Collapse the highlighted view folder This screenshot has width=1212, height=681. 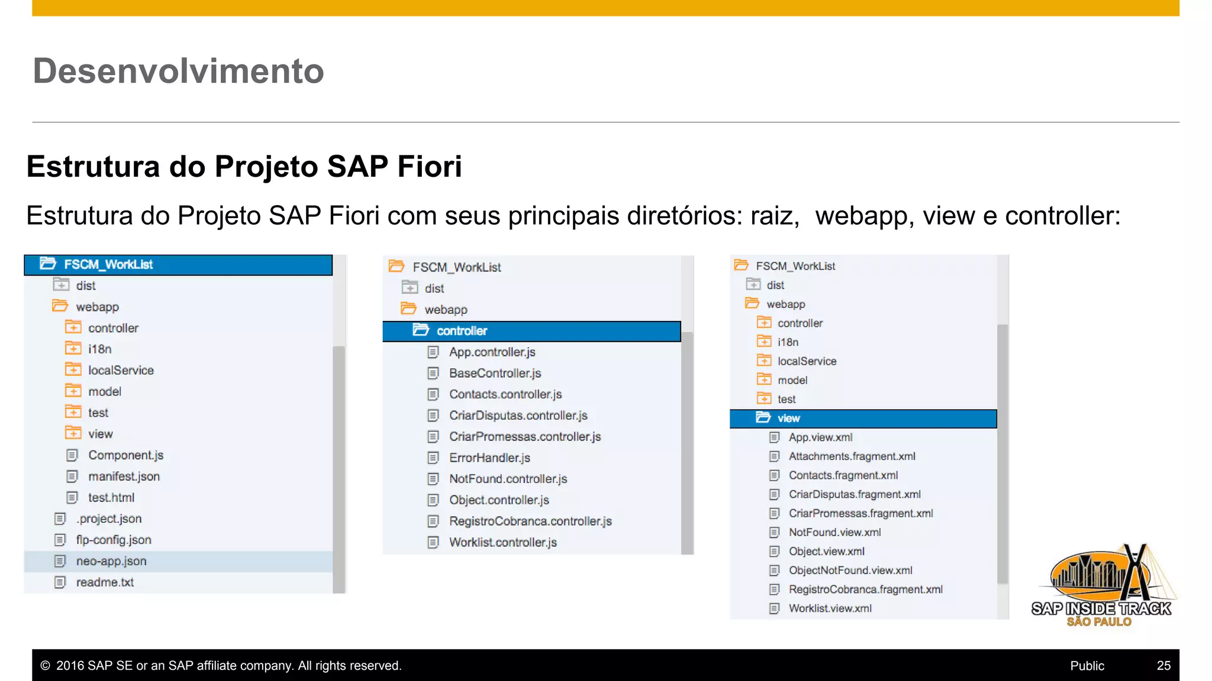[x=763, y=418]
